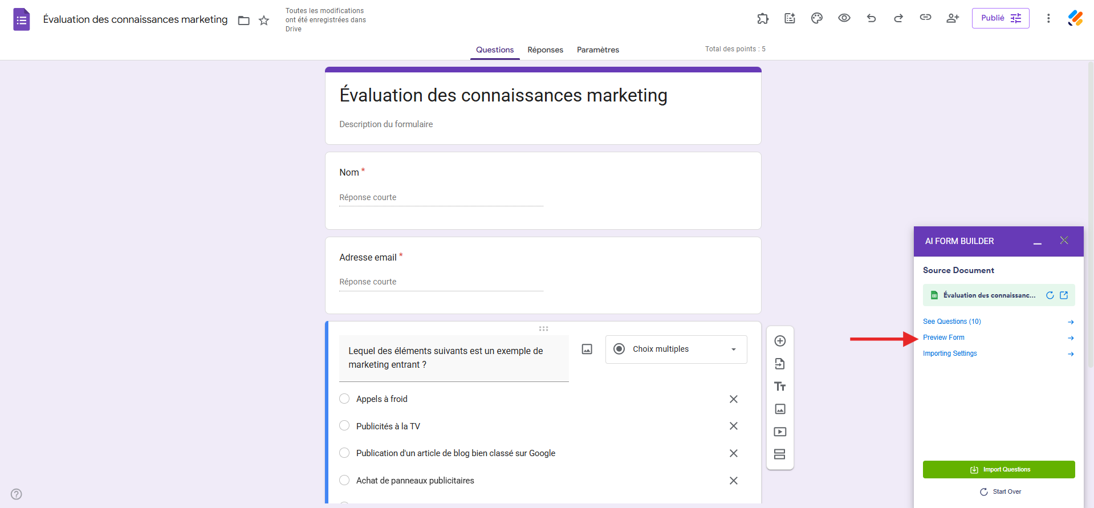Switch to the Paramètres tab
This screenshot has height=508, width=1094.
598,50
